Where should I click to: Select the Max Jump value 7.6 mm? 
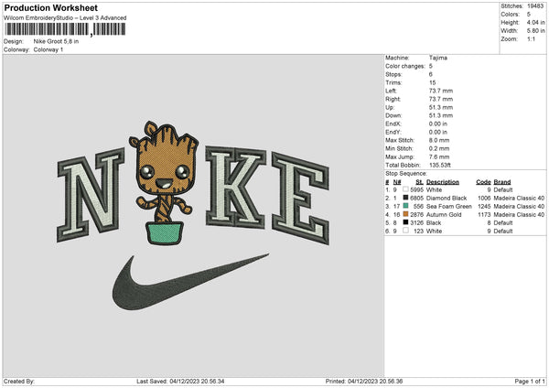(x=439, y=156)
